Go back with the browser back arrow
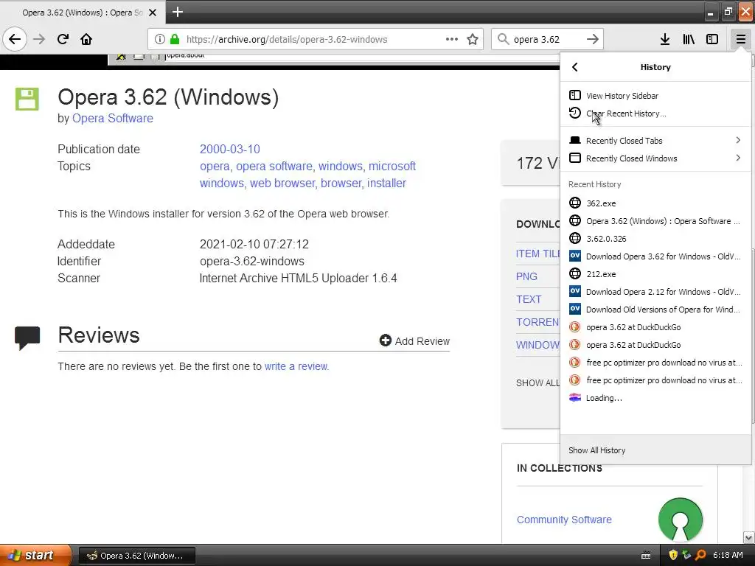This screenshot has width=755, height=566. pos(15,39)
